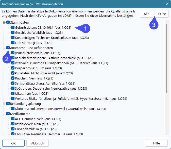Open Hilfe for this dialog
Image resolution: width=171 pixels, height=149 pixels.
[x=156, y=143]
